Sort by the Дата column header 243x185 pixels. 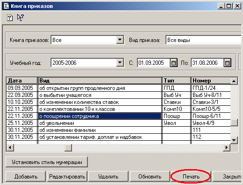22,81
